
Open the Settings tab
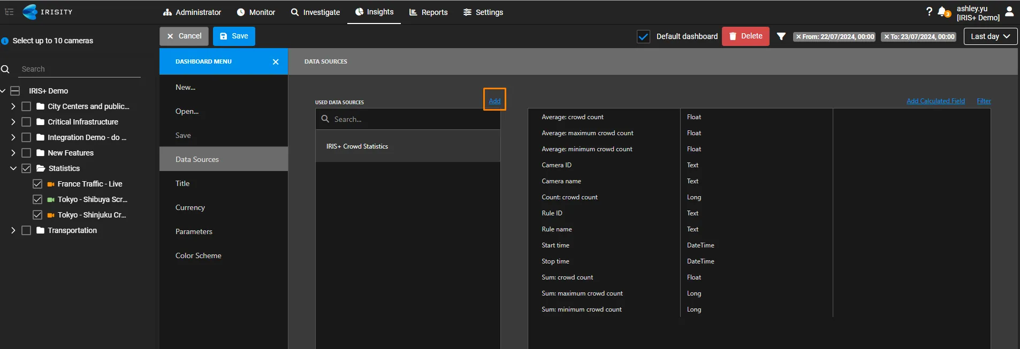tap(483, 12)
